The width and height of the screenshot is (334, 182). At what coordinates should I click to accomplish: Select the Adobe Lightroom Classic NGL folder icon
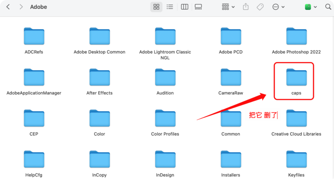click(x=165, y=36)
